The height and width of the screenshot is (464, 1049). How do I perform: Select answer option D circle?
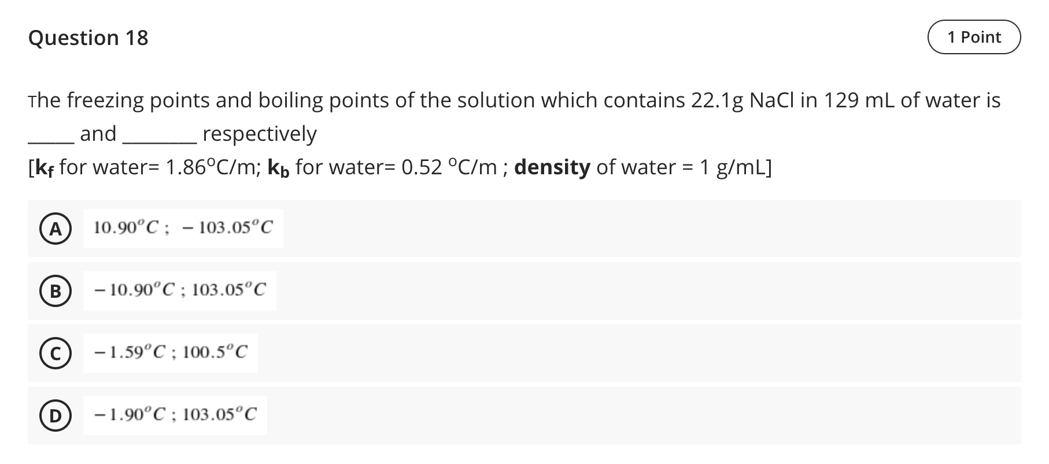click(55, 414)
